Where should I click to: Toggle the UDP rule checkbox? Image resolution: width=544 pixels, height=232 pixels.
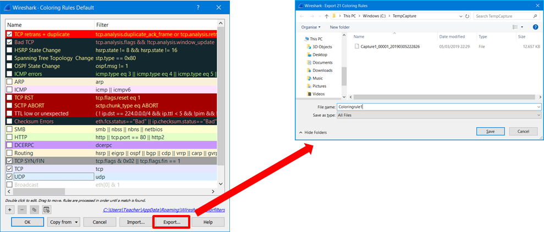tap(10, 177)
